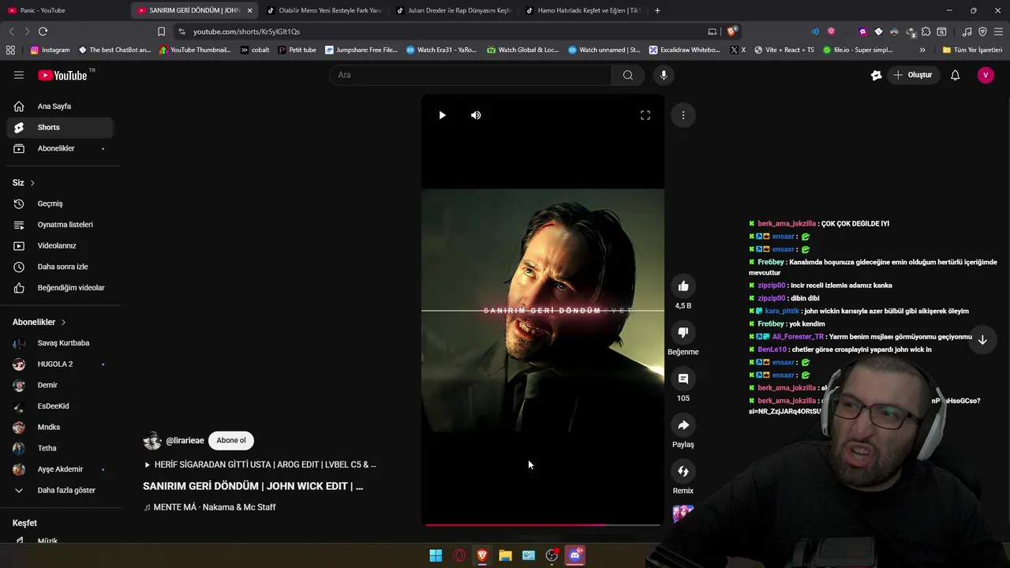
Task: Open the related HERİF SİGARADAN GİTTİ USTA video
Action: [260, 465]
